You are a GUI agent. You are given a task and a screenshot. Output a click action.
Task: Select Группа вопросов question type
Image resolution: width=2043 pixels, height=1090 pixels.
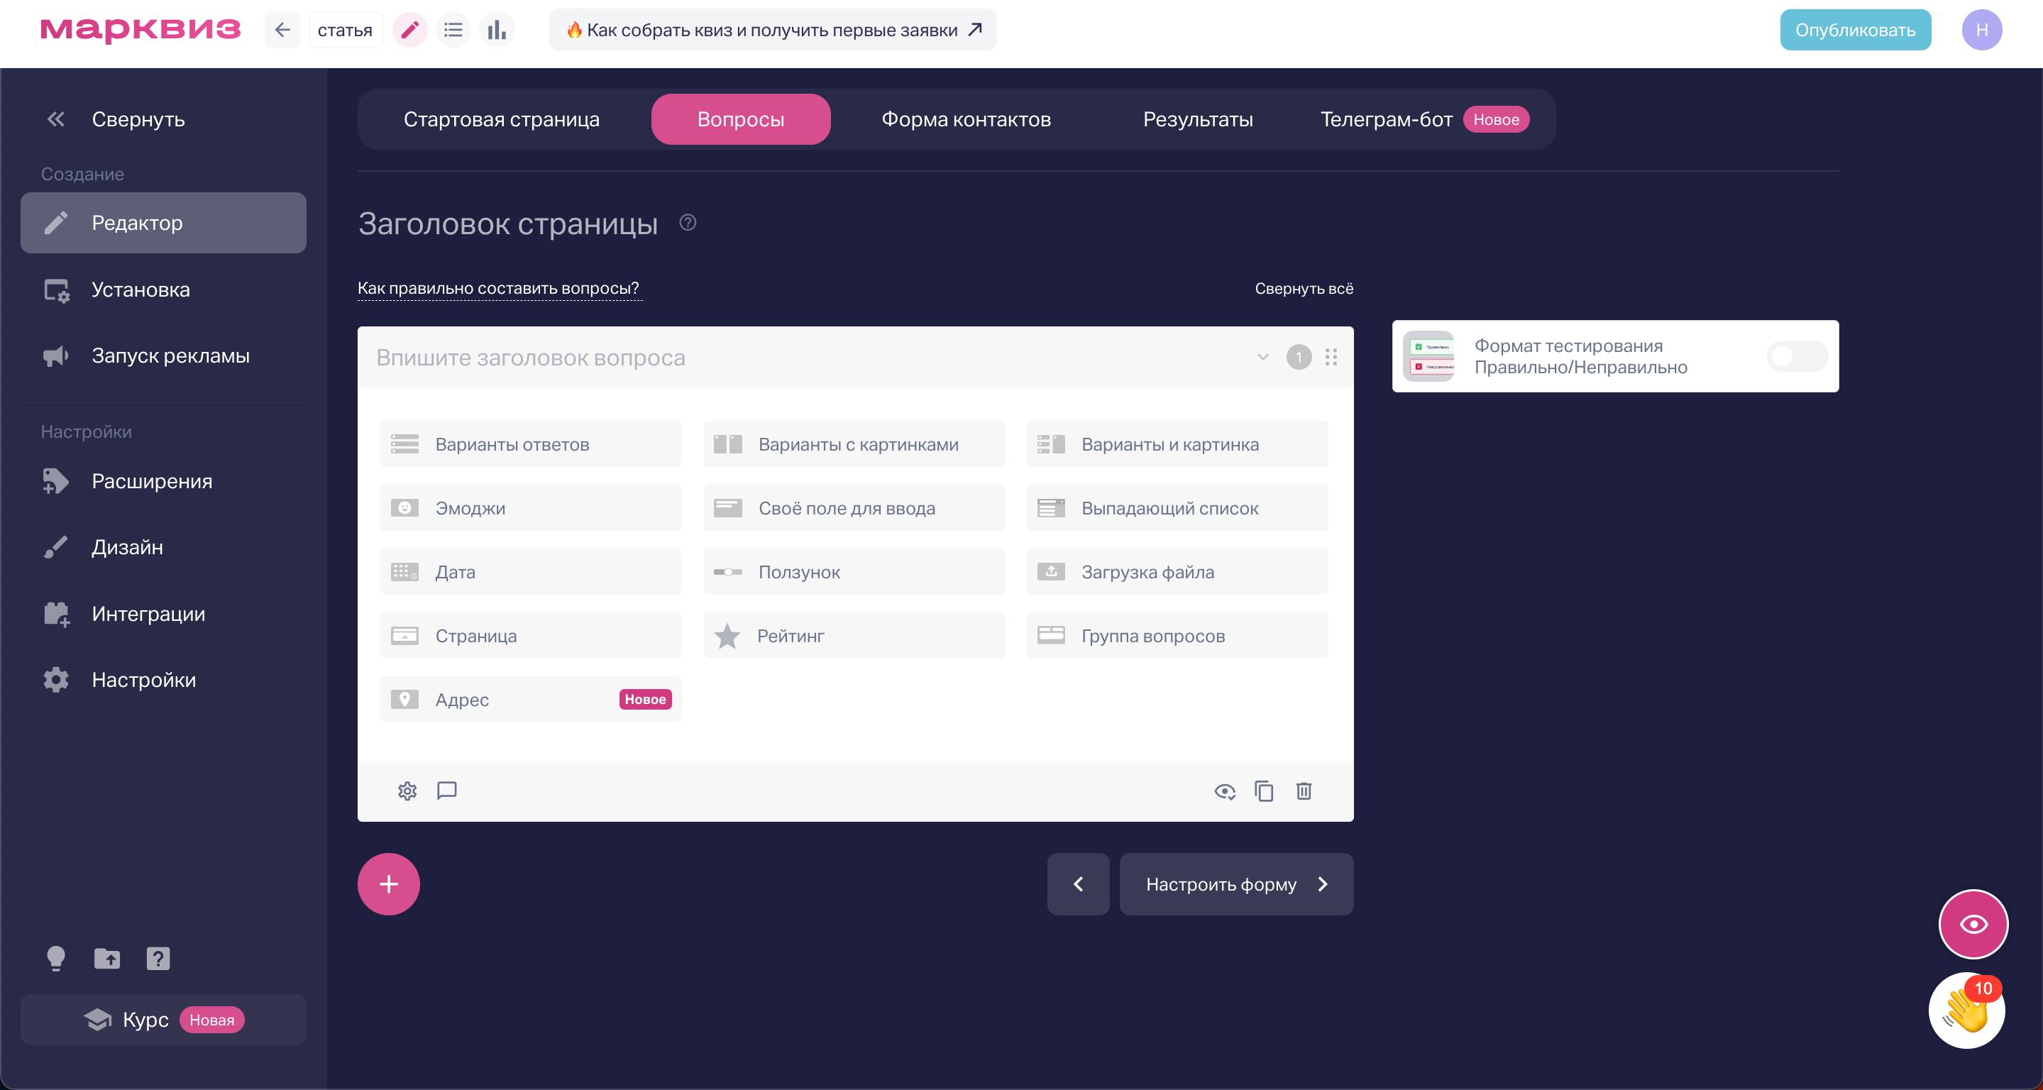click(x=1177, y=635)
